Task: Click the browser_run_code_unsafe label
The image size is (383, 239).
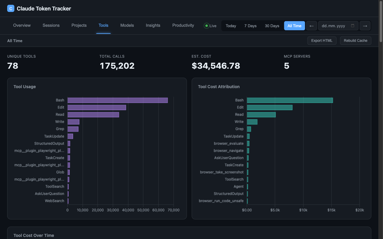Action: pos(221,201)
